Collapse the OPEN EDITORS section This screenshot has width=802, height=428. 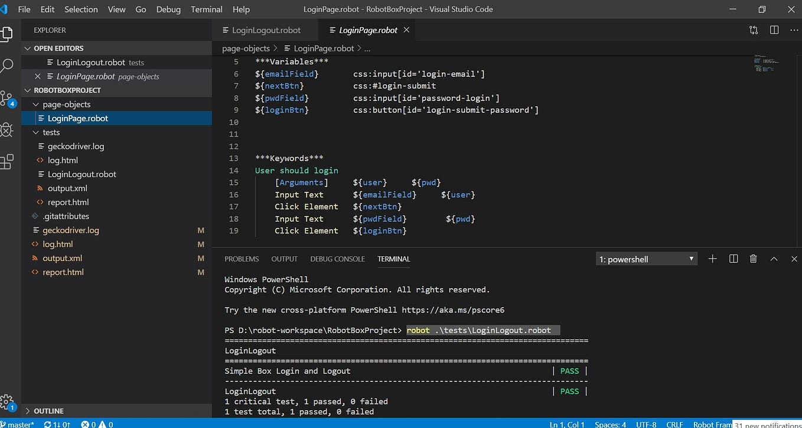click(28, 48)
